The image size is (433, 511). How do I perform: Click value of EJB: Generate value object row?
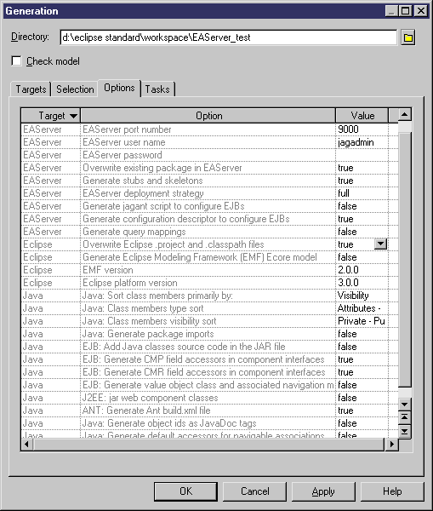(362, 385)
